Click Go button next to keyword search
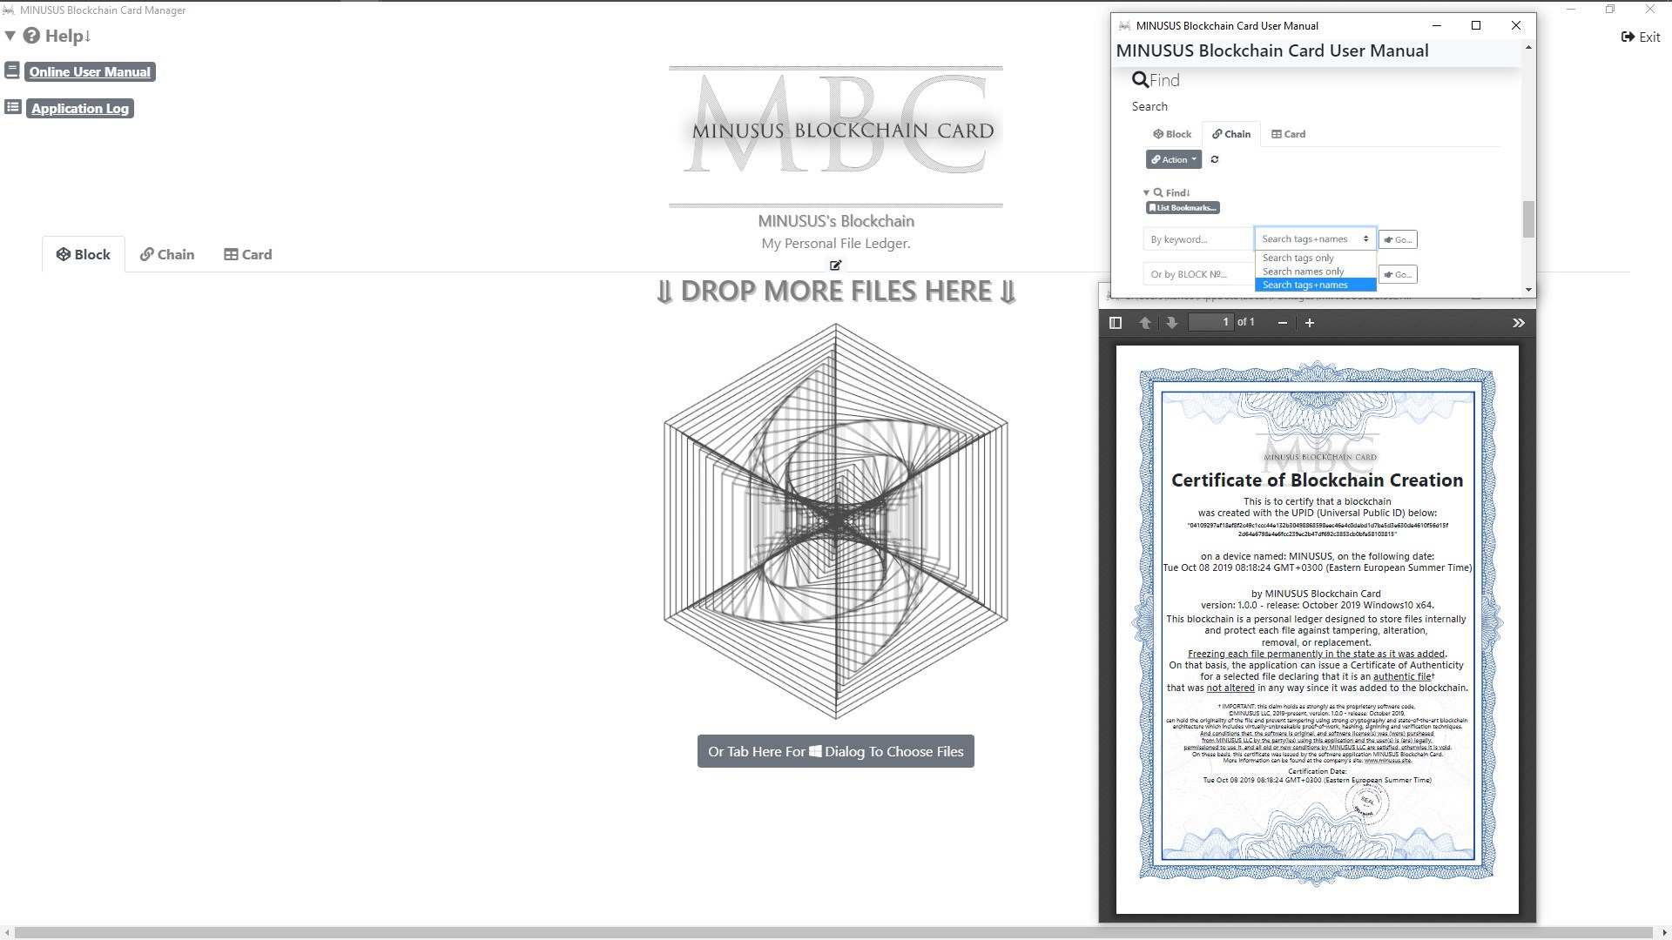This screenshot has height=940, width=1672. click(x=1398, y=239)
